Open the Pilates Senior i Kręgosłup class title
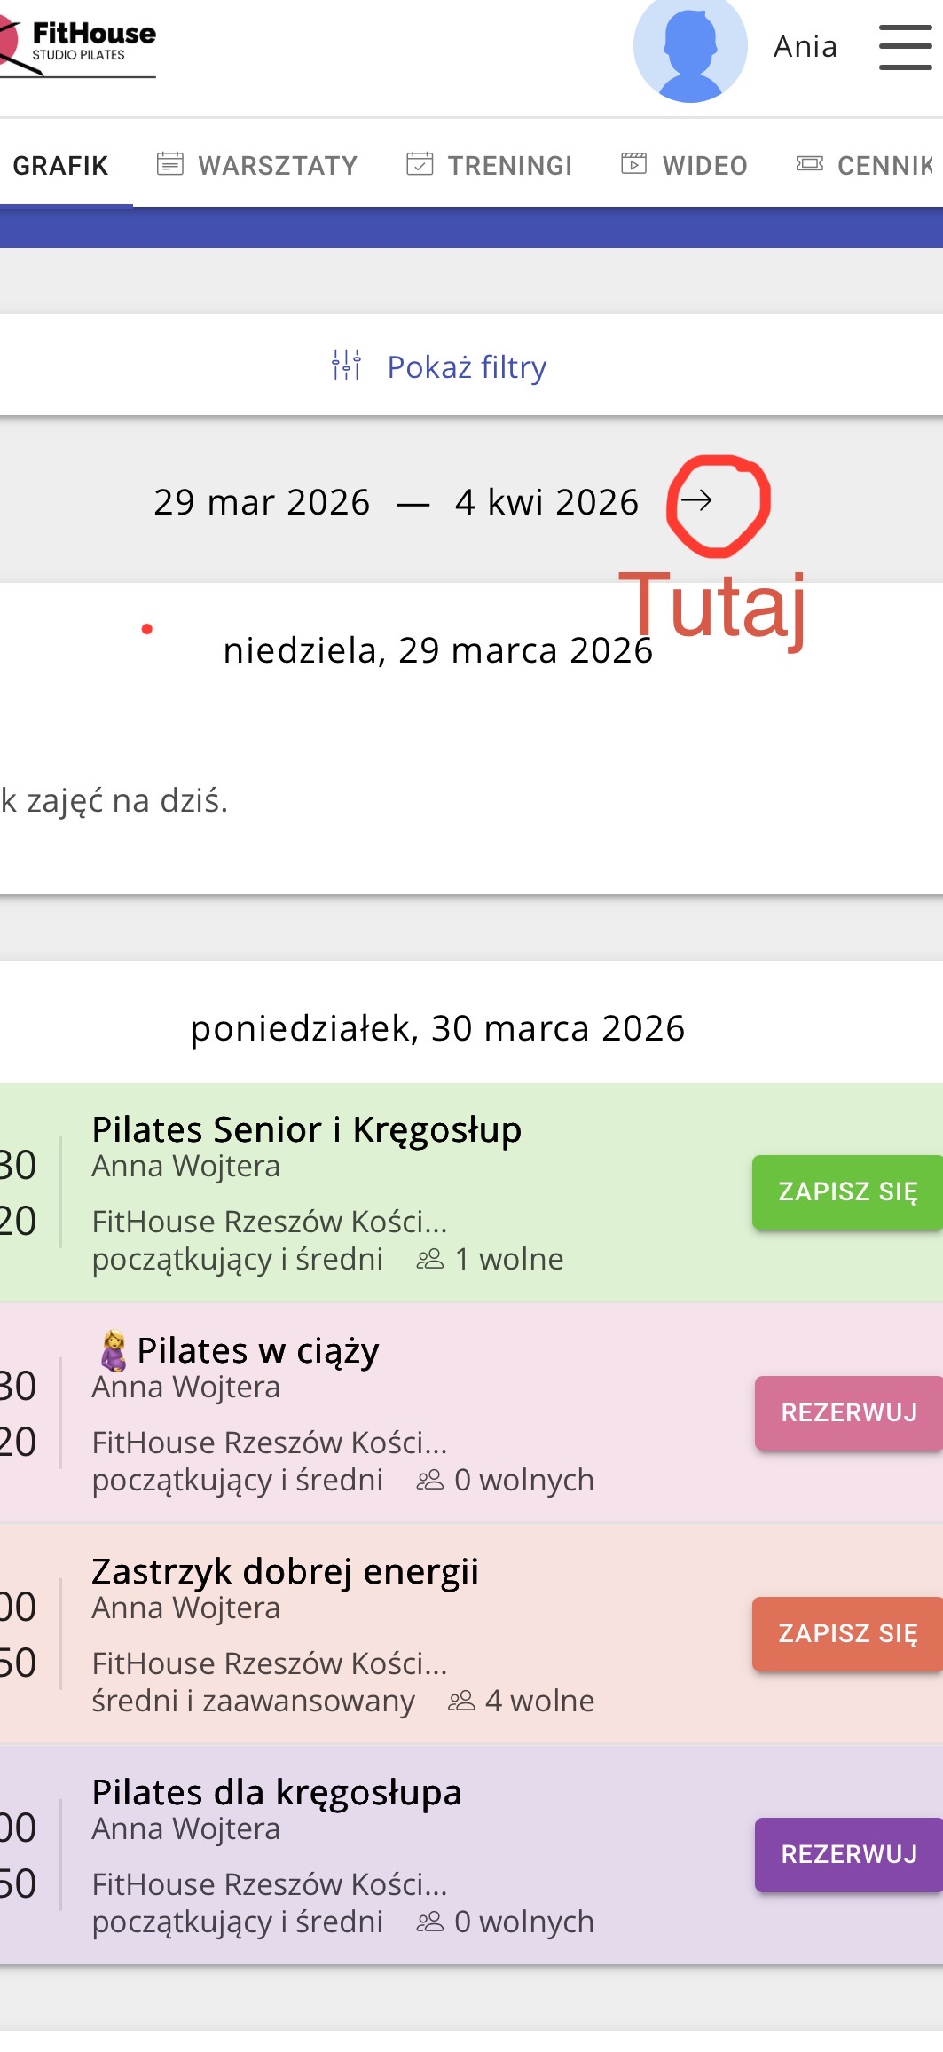Screen dimensions: 943x2052 pos(306,1129)
